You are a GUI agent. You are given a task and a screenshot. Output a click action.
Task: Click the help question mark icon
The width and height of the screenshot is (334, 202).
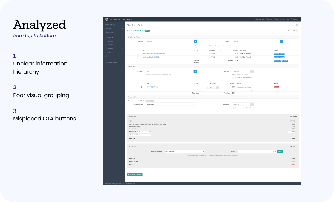pos(296,25)
